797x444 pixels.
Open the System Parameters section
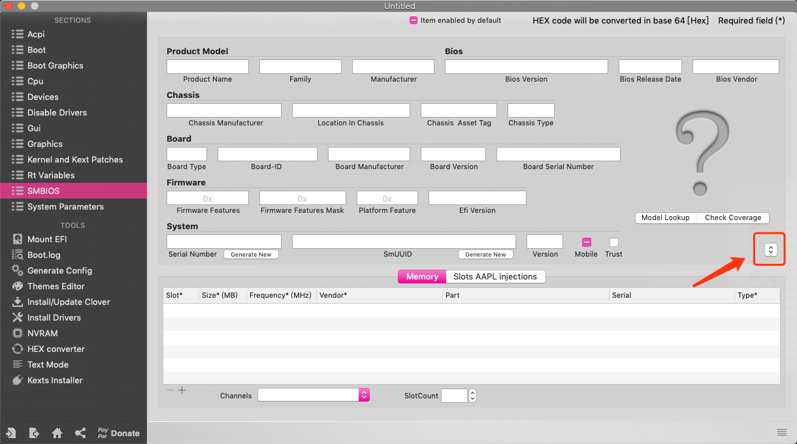65,206
